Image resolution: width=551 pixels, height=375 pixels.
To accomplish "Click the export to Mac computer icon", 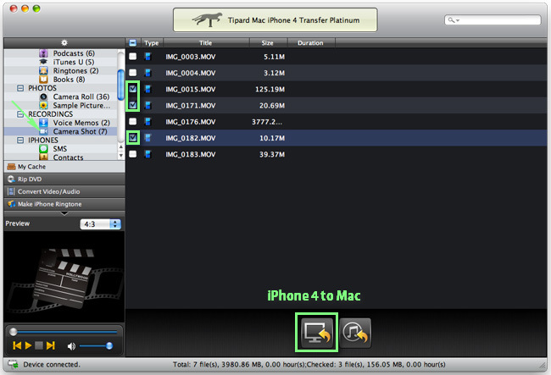I will click(x=317, y=333).
